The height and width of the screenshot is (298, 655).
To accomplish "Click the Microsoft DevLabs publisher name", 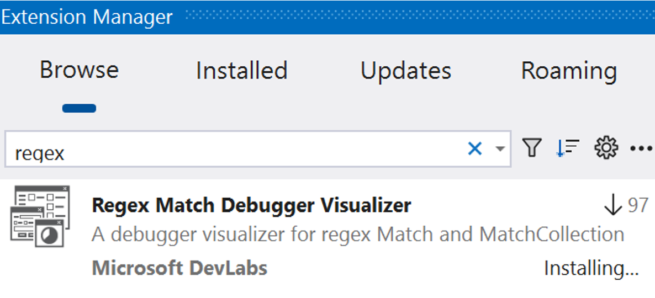I will pyautogui.click(x=179, y=268).
